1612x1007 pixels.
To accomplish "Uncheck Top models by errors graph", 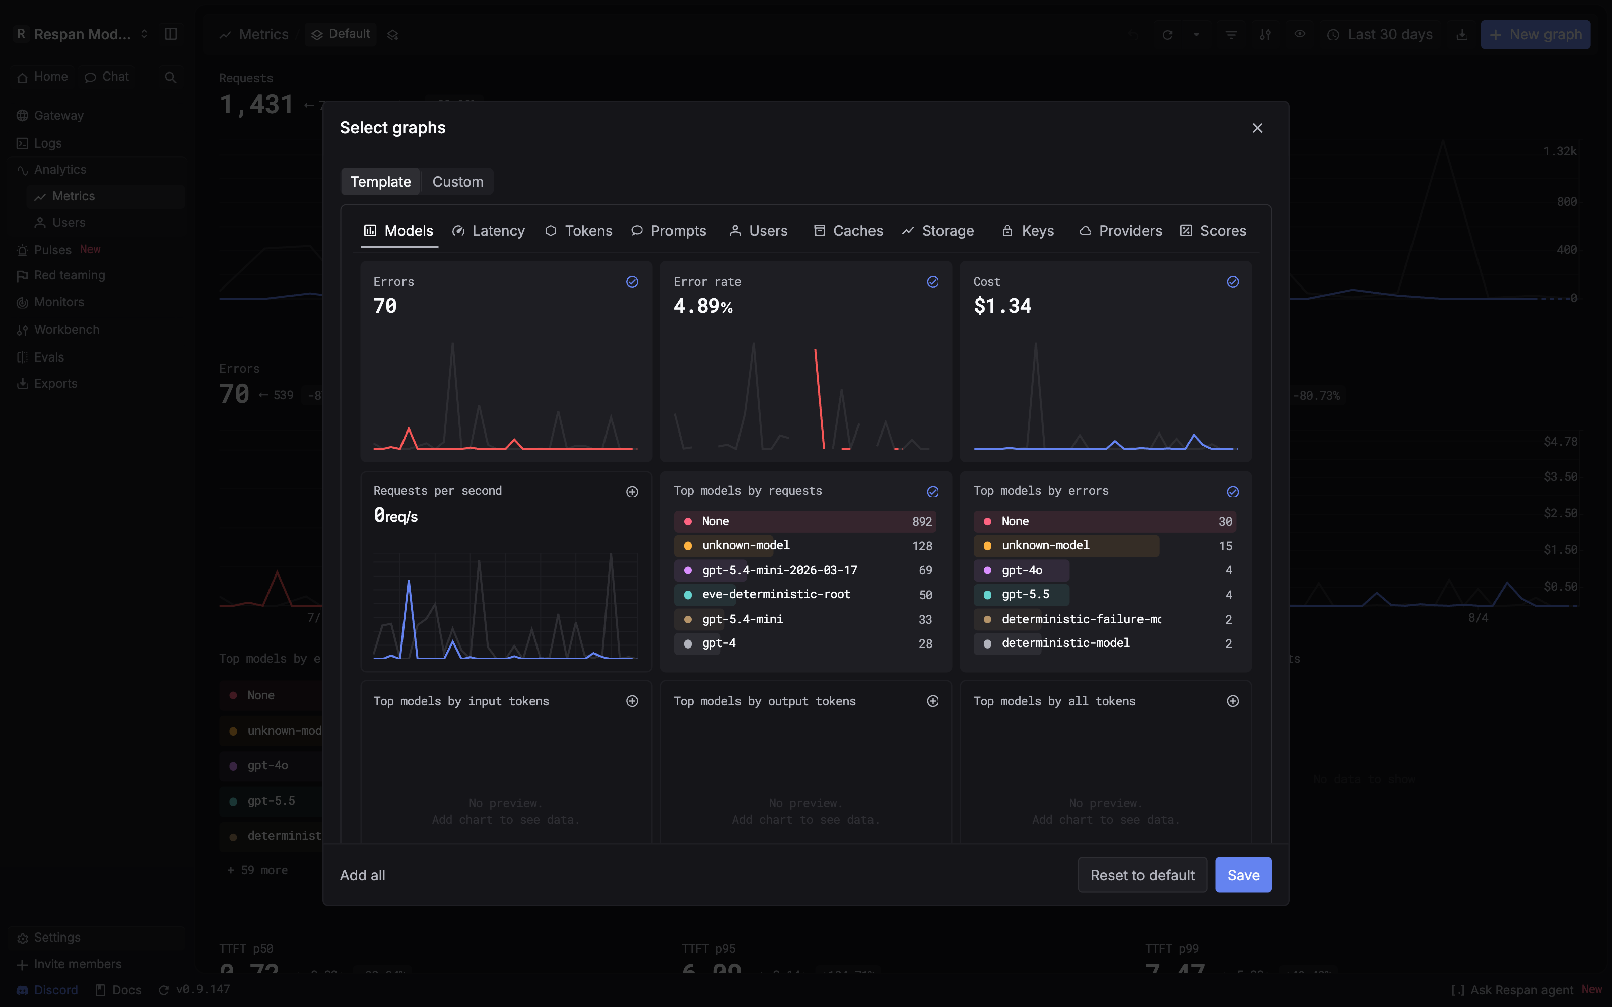I will [x=1232, y=492].
